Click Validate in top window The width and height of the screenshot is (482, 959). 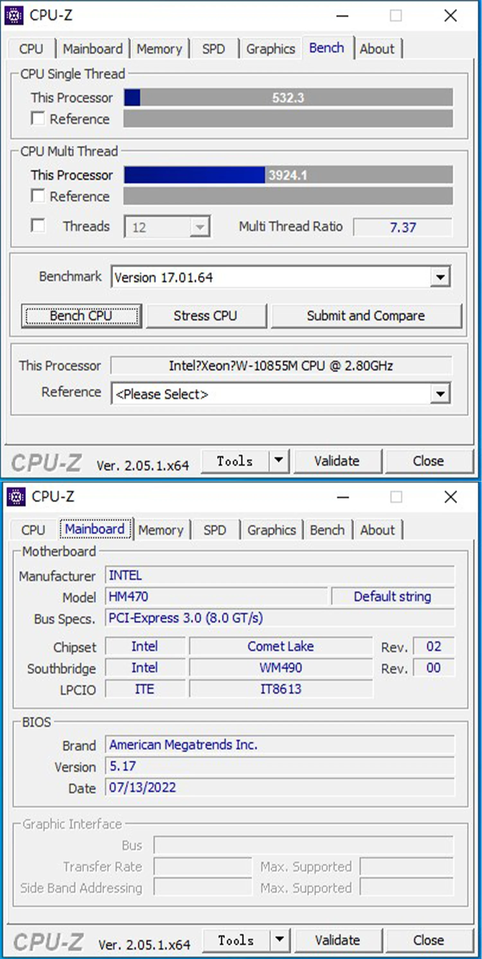point(337,461)
